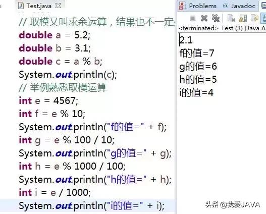Click console output 'f的值=7'
This screenshot has height=214, width=266.
point(197,53)
